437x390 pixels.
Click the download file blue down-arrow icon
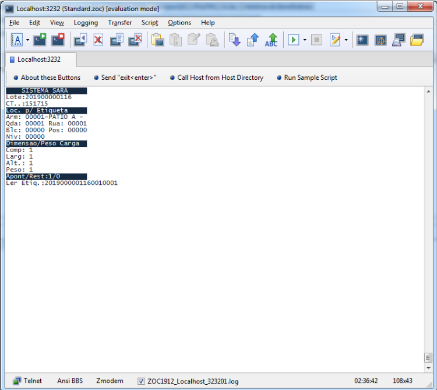tap(235, 40)
